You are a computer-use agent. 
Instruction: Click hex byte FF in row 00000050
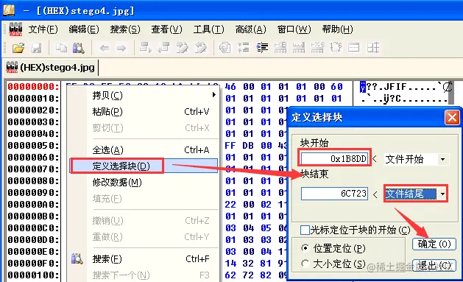[x=230, y=146]
